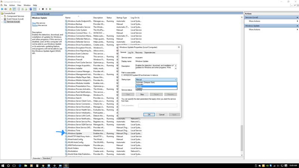Close the Windows Update Properties dialog
Screen dimensions: 299x168
click(x=179, y=47)
